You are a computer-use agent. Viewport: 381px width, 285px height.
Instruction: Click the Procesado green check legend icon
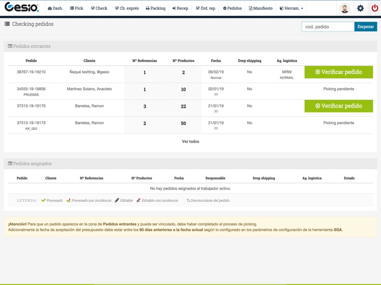click(44, 200)
